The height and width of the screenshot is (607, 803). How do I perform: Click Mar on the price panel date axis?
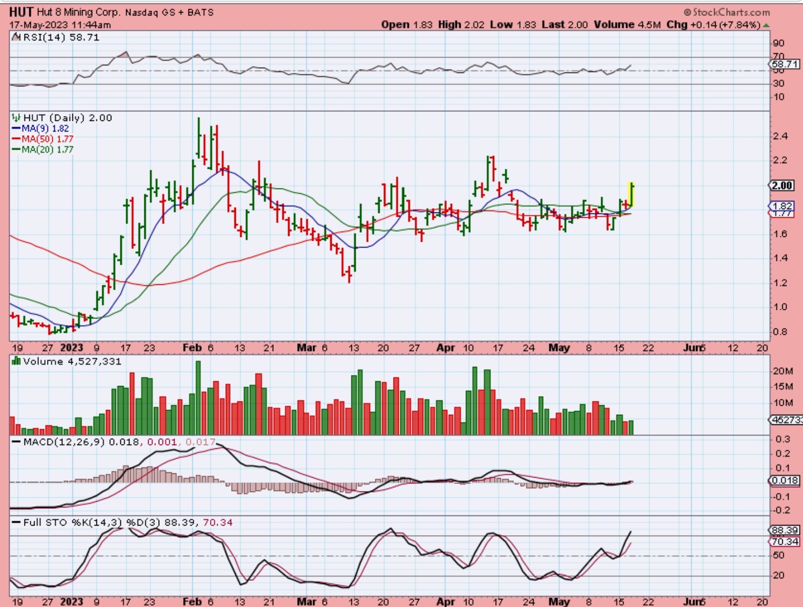(307, 348)
